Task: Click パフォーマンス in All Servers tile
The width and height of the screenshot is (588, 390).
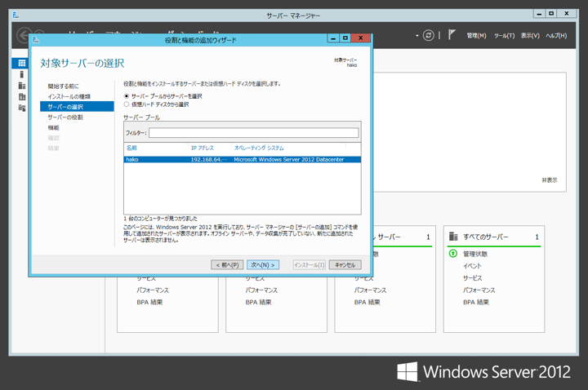Action: [x=479, y=290]
